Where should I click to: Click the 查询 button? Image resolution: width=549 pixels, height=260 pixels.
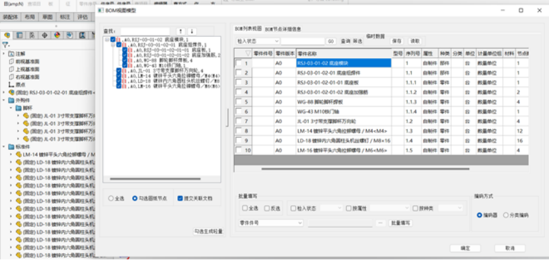coord(346,42)
